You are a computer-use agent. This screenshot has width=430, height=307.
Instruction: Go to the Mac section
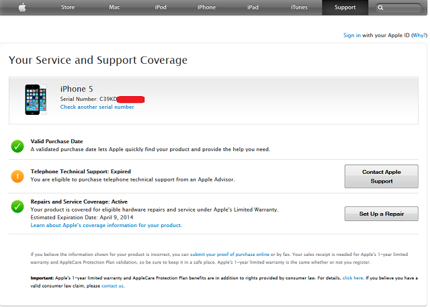coord(114,7)
